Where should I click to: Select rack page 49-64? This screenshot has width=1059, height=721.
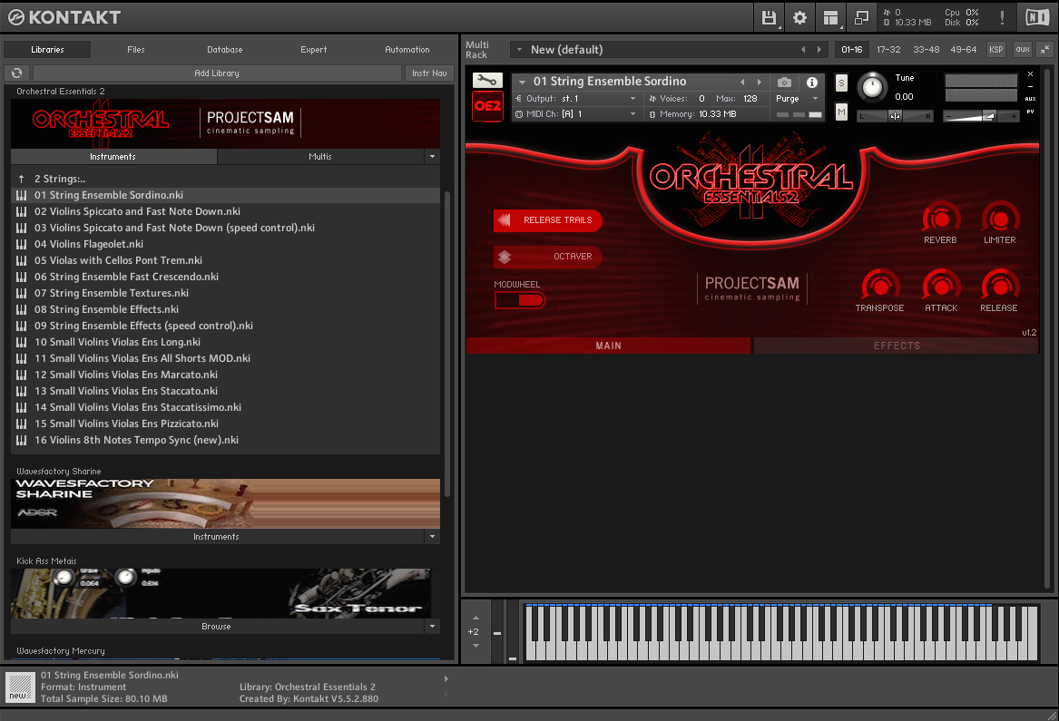963,49
